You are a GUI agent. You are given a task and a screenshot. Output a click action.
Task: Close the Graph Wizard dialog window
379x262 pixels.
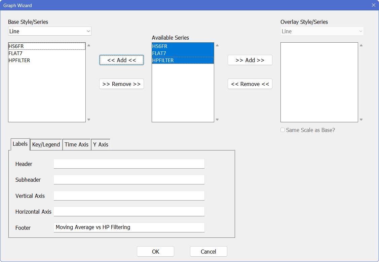click(373, 5)
